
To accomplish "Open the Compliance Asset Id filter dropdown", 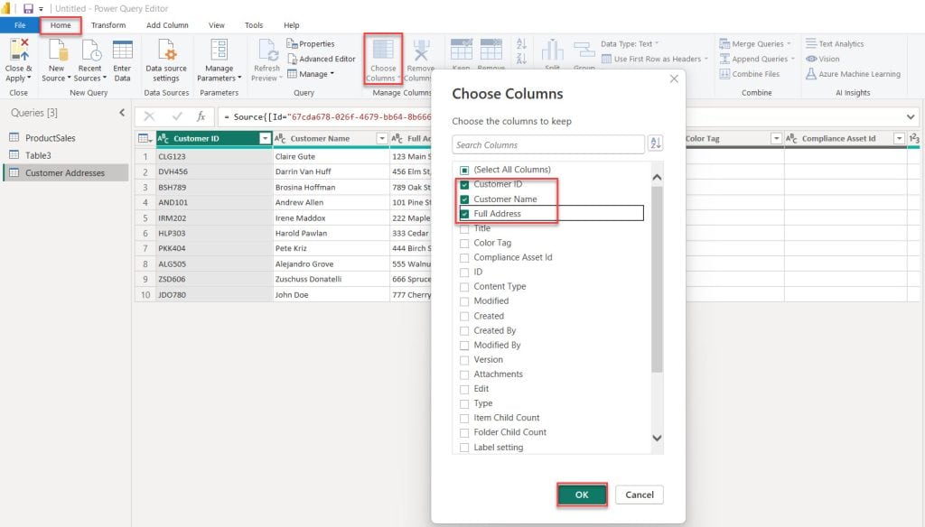I will coord(899,139).
